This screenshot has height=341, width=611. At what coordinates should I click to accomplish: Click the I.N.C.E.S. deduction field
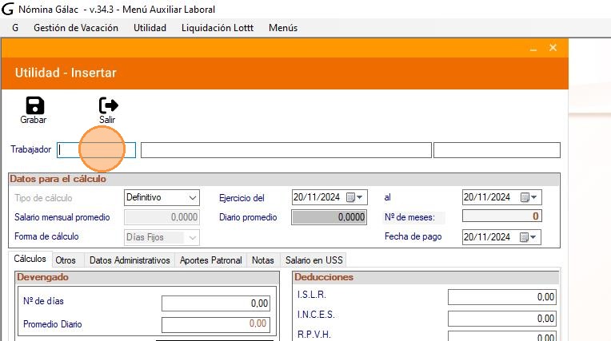click(502, 319)
